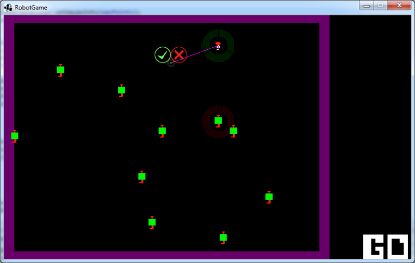Screen dimensions: 415x263
Task: Click the RobotGame window title text
Action: [31, 8]
